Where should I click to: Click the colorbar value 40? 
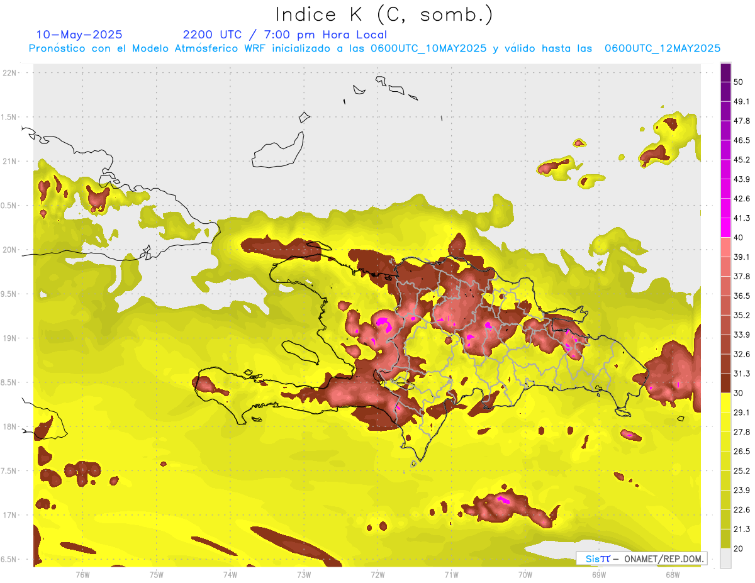click(739, 238)
